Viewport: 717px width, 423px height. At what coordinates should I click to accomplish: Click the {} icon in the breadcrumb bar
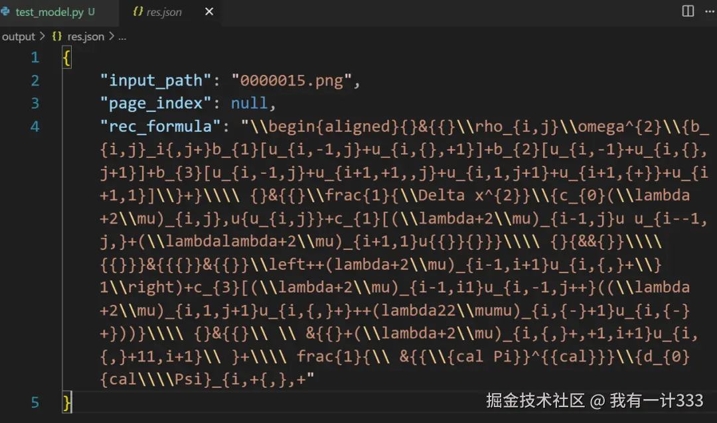[x=56, y=36]
